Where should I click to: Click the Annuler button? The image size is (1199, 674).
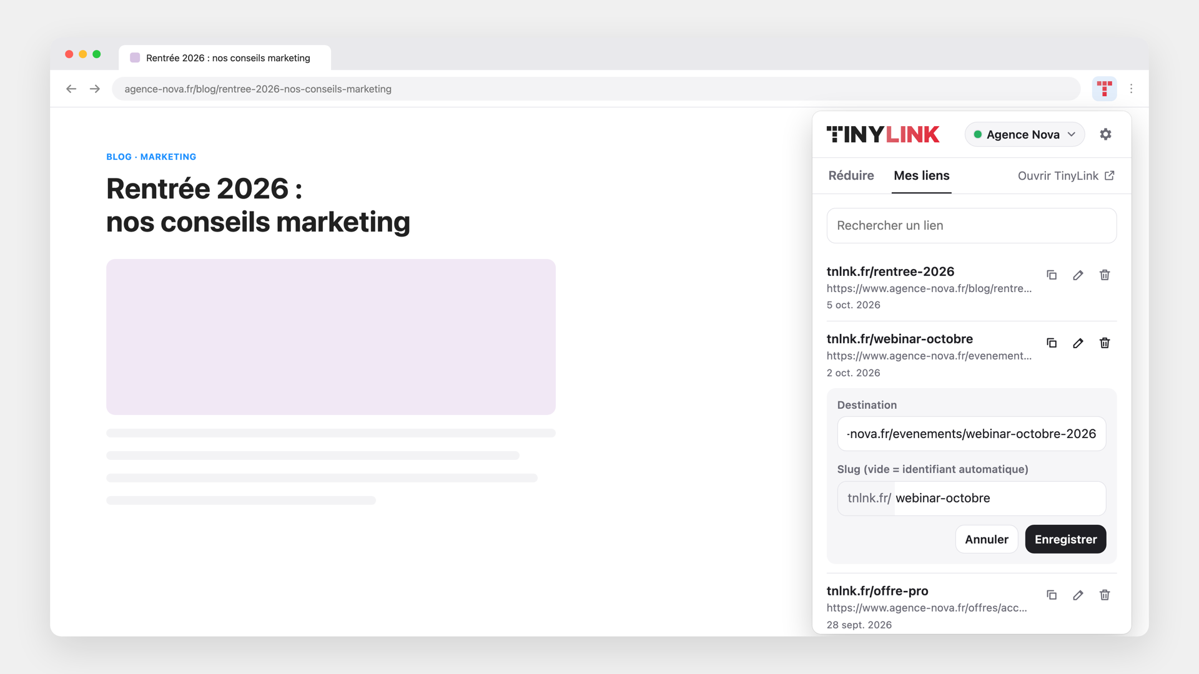click(987, 539)
